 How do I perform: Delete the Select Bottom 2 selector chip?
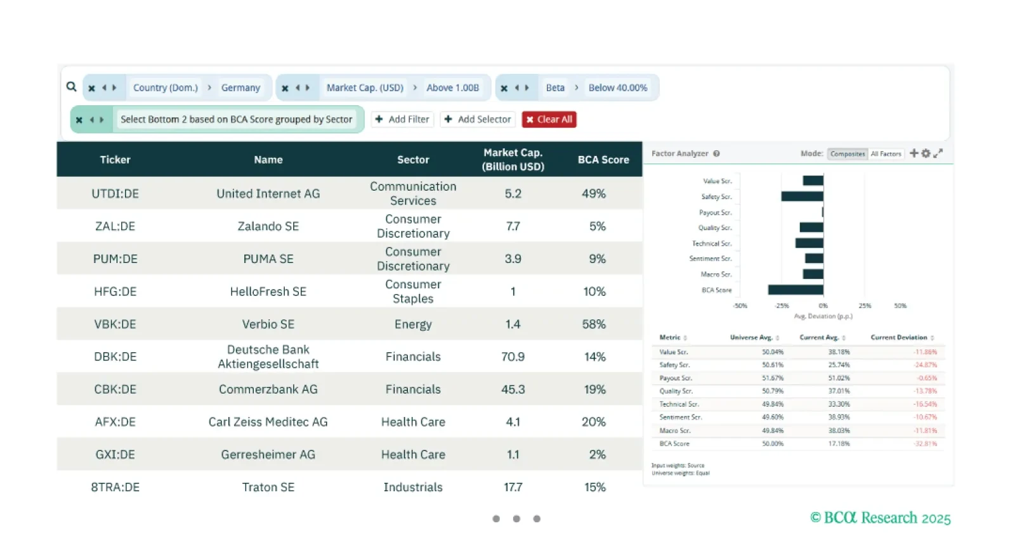click(x=79, y=120)
